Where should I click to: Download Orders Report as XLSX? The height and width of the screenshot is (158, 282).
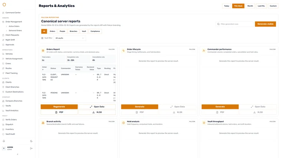click(x=97, y=112)
